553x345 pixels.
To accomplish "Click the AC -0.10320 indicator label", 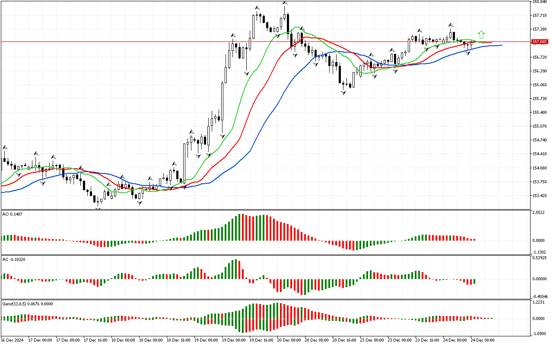I will pyautogui.click(x=14, y=259).
